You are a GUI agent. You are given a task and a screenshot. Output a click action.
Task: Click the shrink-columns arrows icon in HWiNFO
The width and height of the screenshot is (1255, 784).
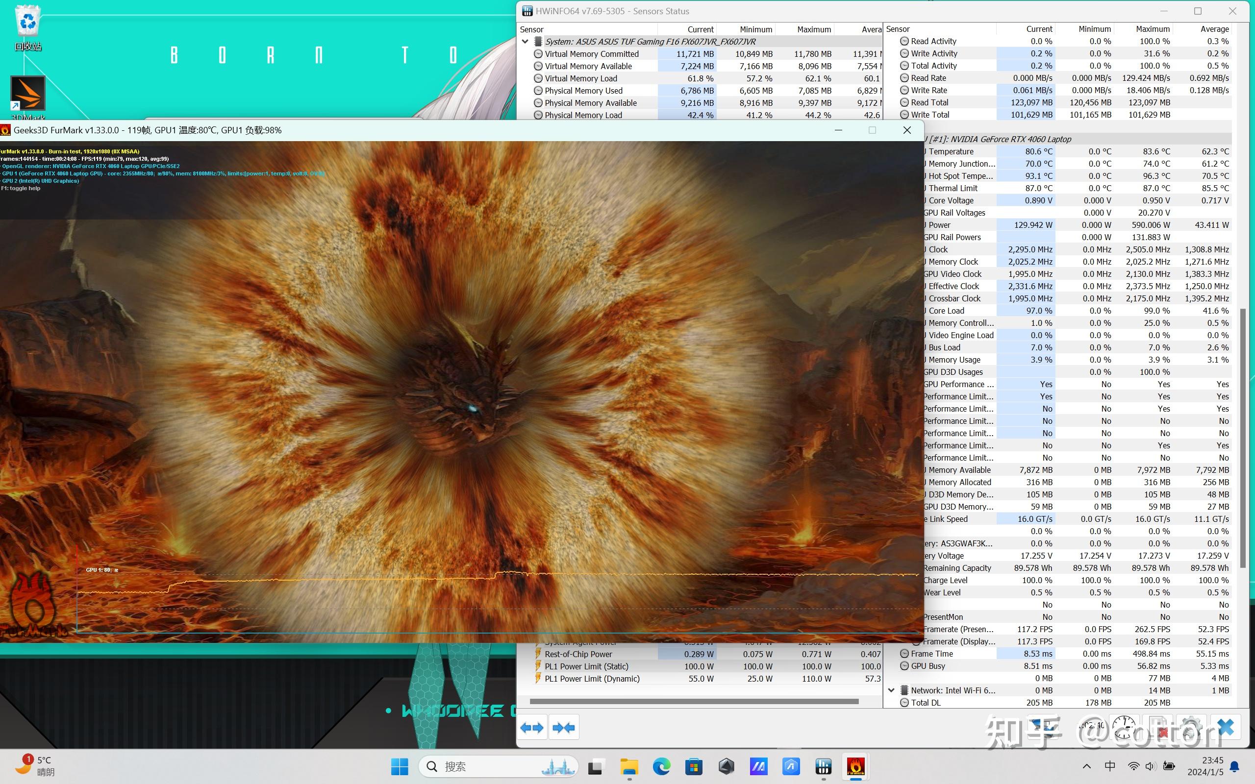click(x=564, y=728)
